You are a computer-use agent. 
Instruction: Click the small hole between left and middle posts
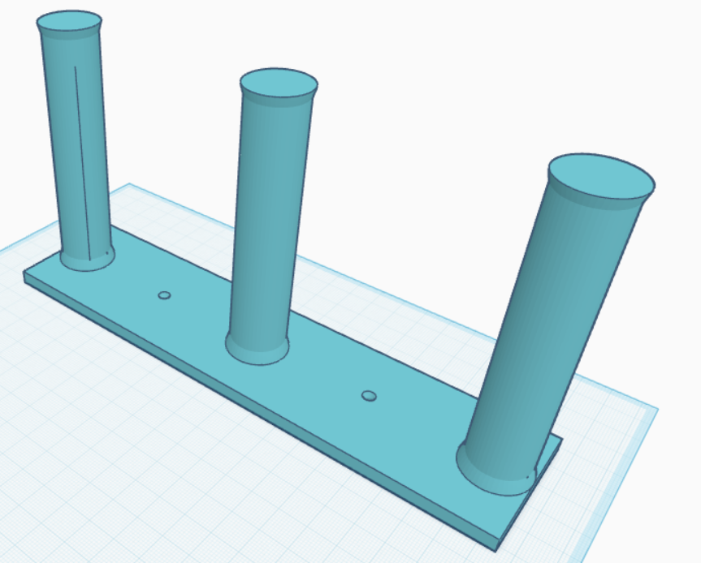coord(165,295)
